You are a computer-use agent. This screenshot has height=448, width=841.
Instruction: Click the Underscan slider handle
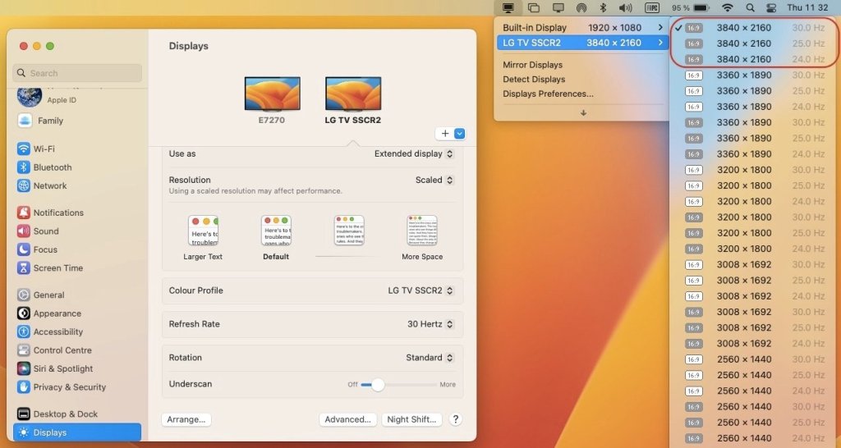[377, 384]
